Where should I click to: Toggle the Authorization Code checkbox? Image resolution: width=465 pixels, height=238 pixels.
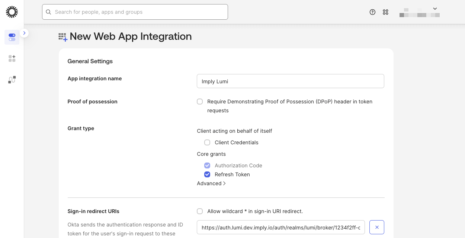click(x=207, y=165)
